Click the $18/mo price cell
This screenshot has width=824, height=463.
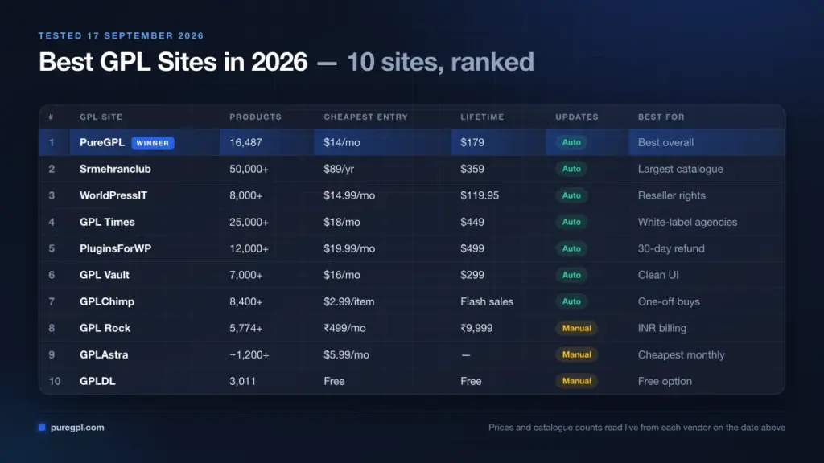point(342,222)
